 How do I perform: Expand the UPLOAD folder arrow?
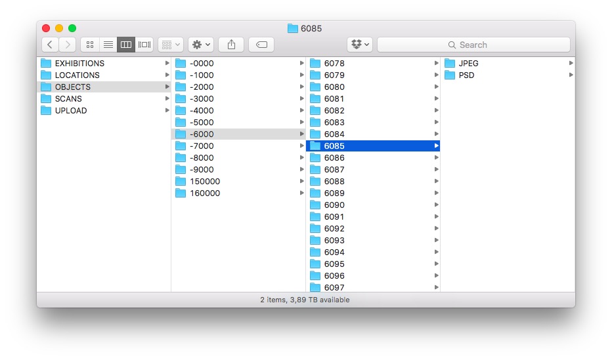[x=167, y=110]
